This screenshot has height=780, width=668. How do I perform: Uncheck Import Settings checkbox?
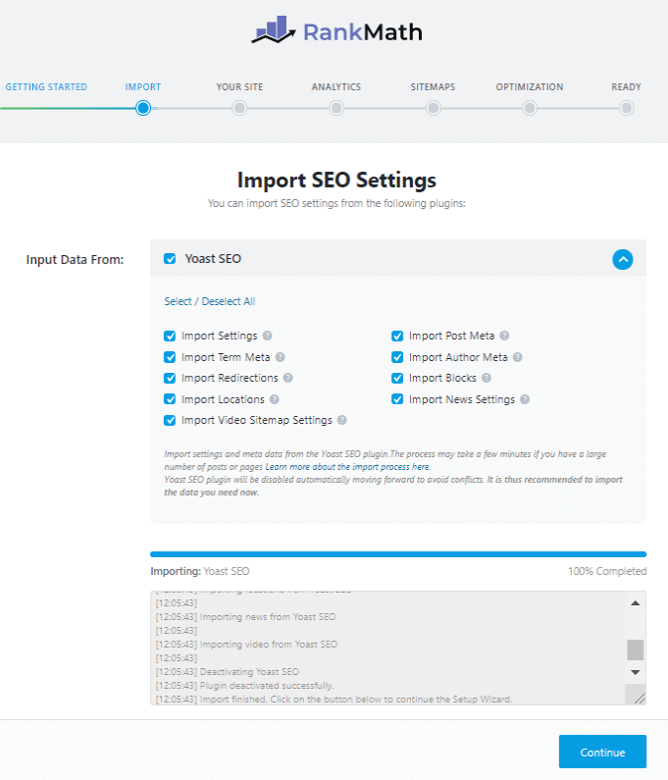[x=170, y=336]
